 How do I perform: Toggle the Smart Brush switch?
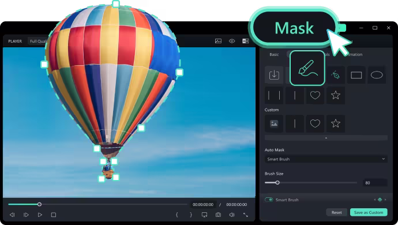pyautogui.click(x=269, y=200)
